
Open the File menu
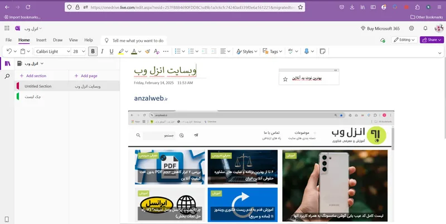tap(8, 40)
